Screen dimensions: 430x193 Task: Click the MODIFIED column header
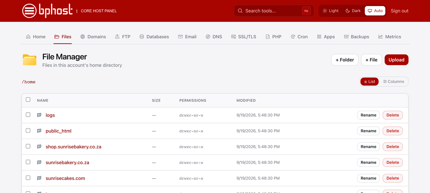(246, 100)
